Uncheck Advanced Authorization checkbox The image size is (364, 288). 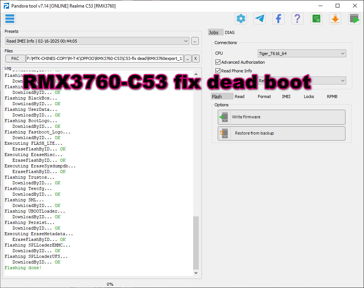(218, 62)
